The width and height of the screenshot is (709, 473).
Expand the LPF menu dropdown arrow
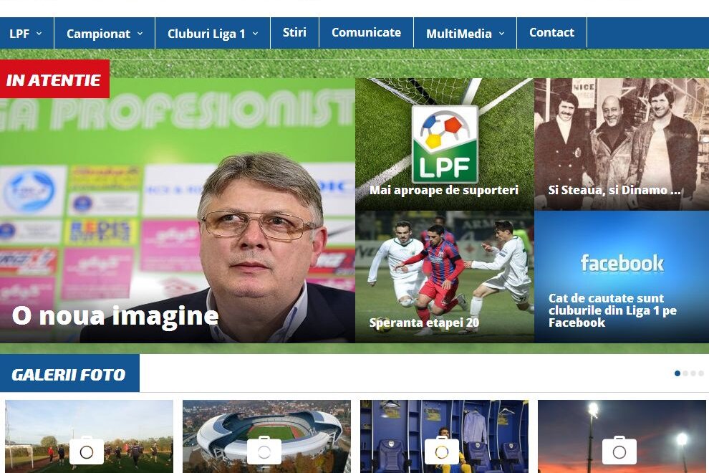[x=39, y=34]
